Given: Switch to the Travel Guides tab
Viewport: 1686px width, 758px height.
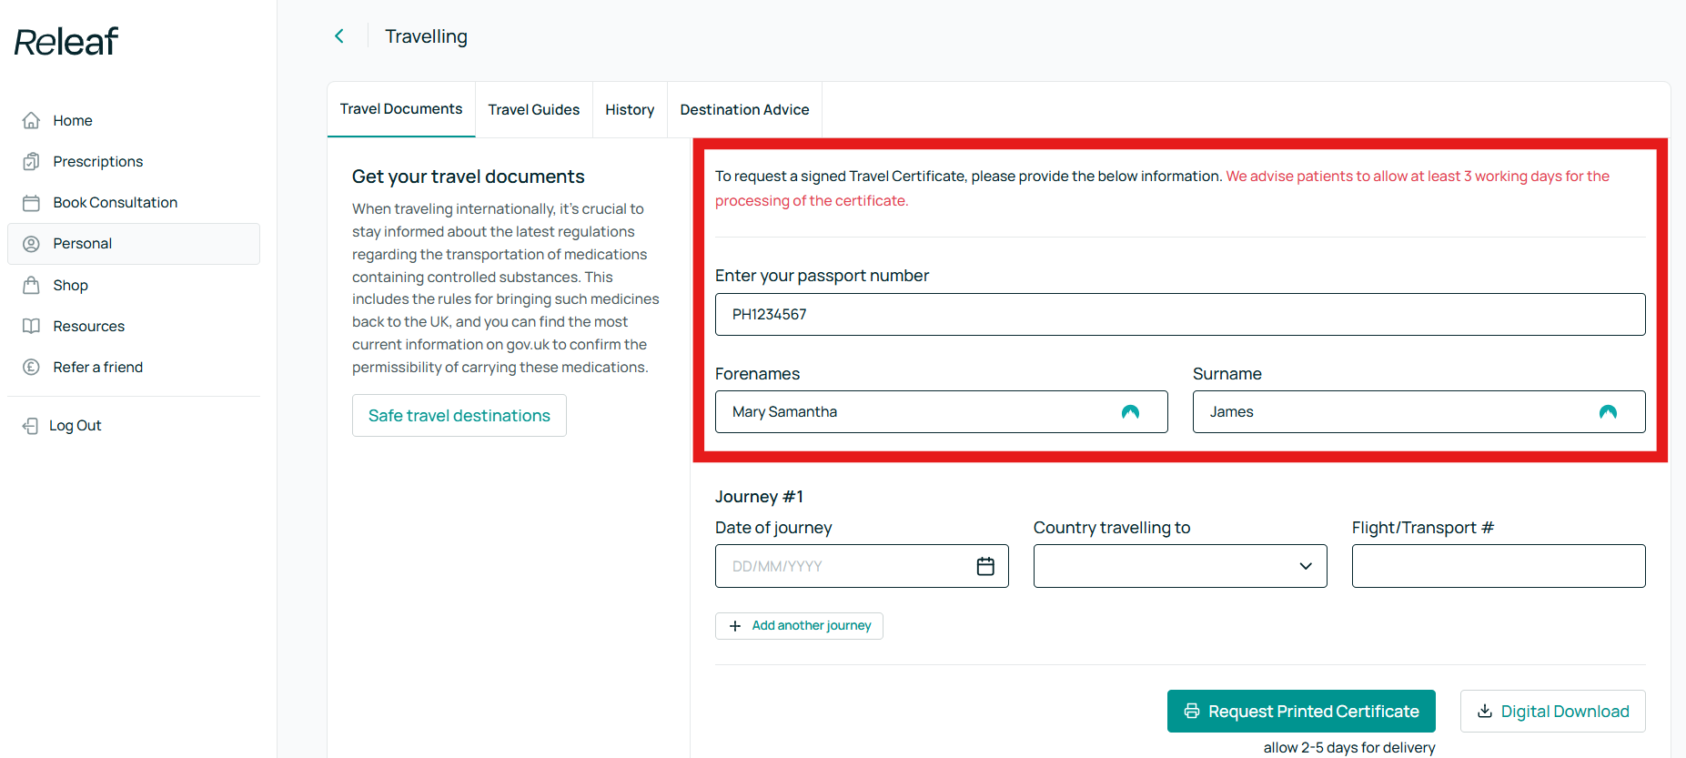Looking at the screenshot, I should (x=534, y=109).
